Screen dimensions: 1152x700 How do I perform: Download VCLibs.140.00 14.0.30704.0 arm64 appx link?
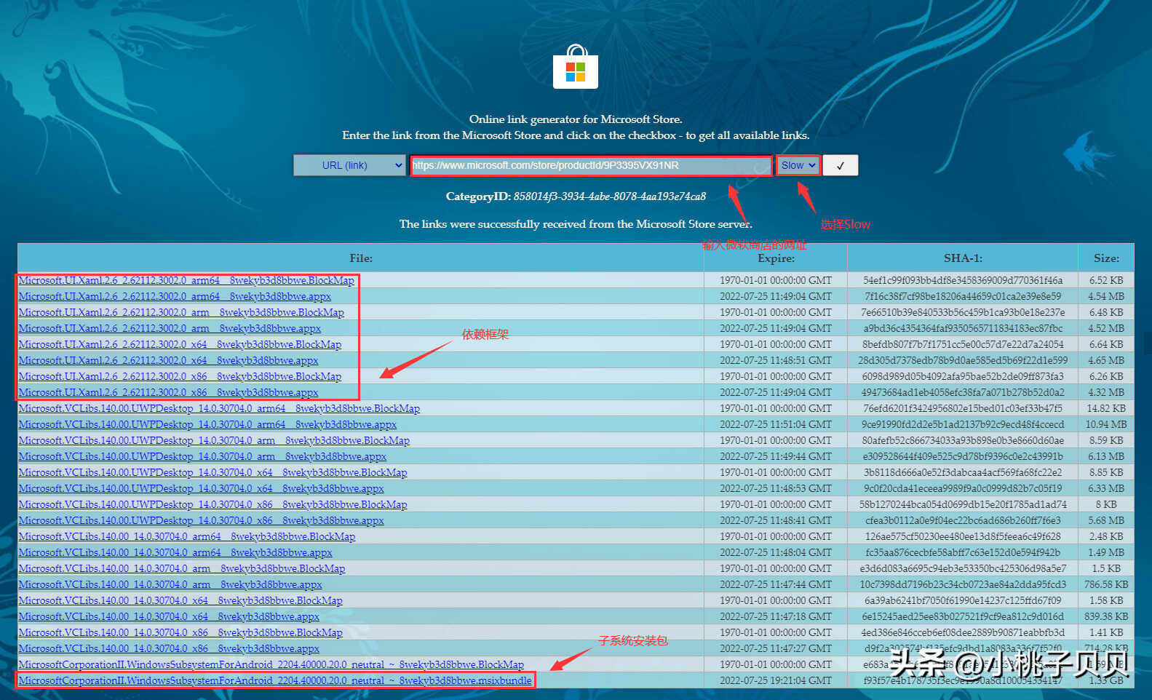tap(175, 552)
